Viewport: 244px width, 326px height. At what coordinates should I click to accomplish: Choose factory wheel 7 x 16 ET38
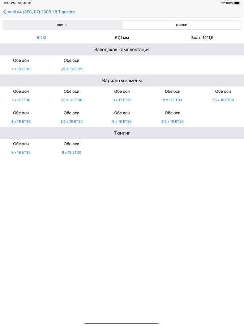21,69
